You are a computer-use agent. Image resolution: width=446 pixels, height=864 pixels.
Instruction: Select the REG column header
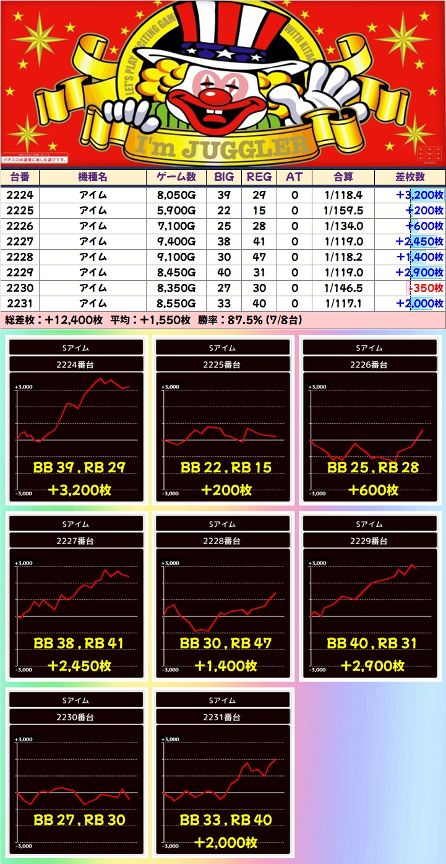(259, 177)
